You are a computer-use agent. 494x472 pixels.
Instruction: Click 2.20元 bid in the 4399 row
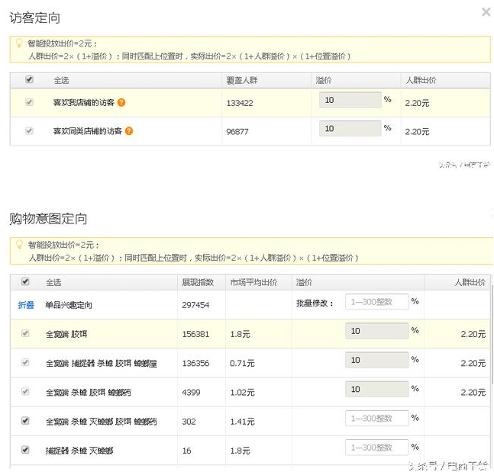pos(473,393)
